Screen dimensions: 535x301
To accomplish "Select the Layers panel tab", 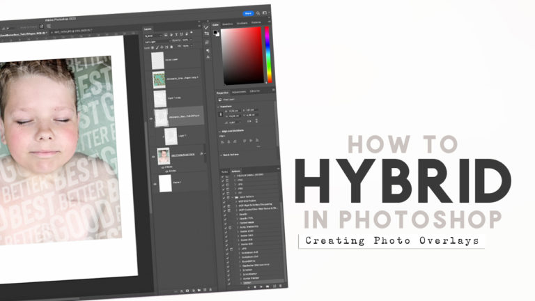I will pyautogui.click(x=148, y=29).
